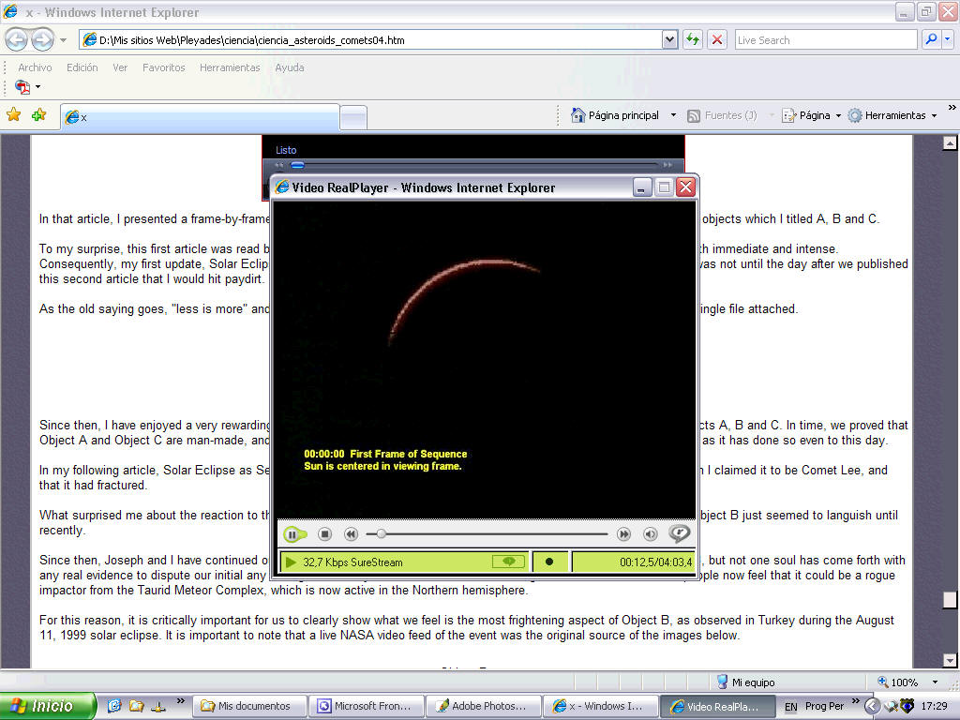Click the RealPlayer seek slider thumb

tap(381, 534)
